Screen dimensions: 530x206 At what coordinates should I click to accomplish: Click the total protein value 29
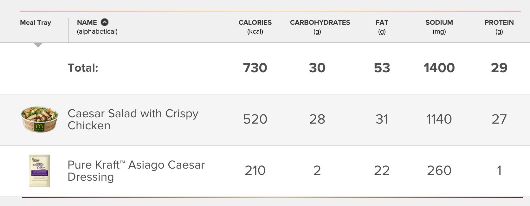coord(499,68)
